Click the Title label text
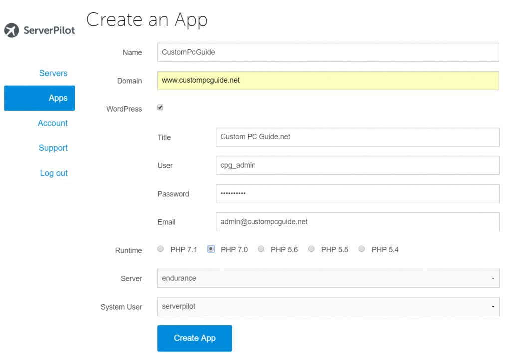 [x=164, y=137]
